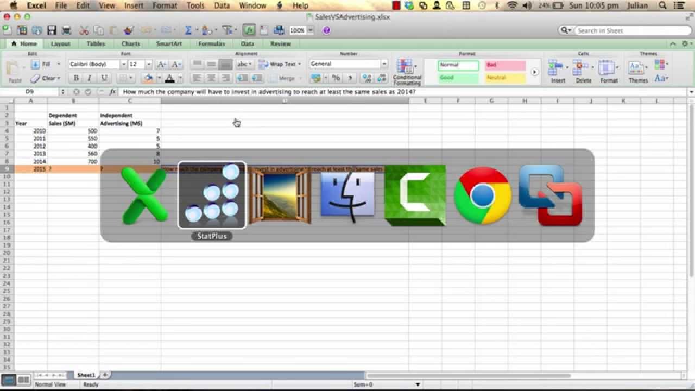This screenshot has width=695, height=391.
Task: Choose Google Chrome in the app switcher
Action: click(483, 195)
